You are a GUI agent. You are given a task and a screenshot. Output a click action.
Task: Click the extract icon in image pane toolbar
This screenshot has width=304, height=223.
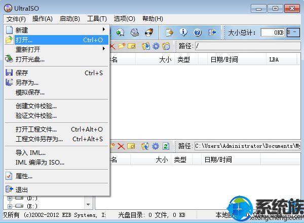146,46
